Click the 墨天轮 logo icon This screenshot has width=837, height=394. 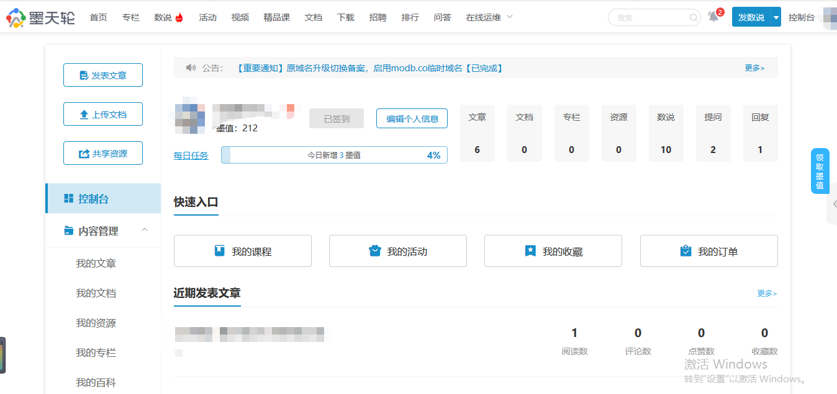(x=16, y=17)
